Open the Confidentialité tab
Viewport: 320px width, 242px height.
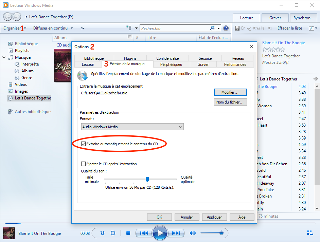[167, 58]
